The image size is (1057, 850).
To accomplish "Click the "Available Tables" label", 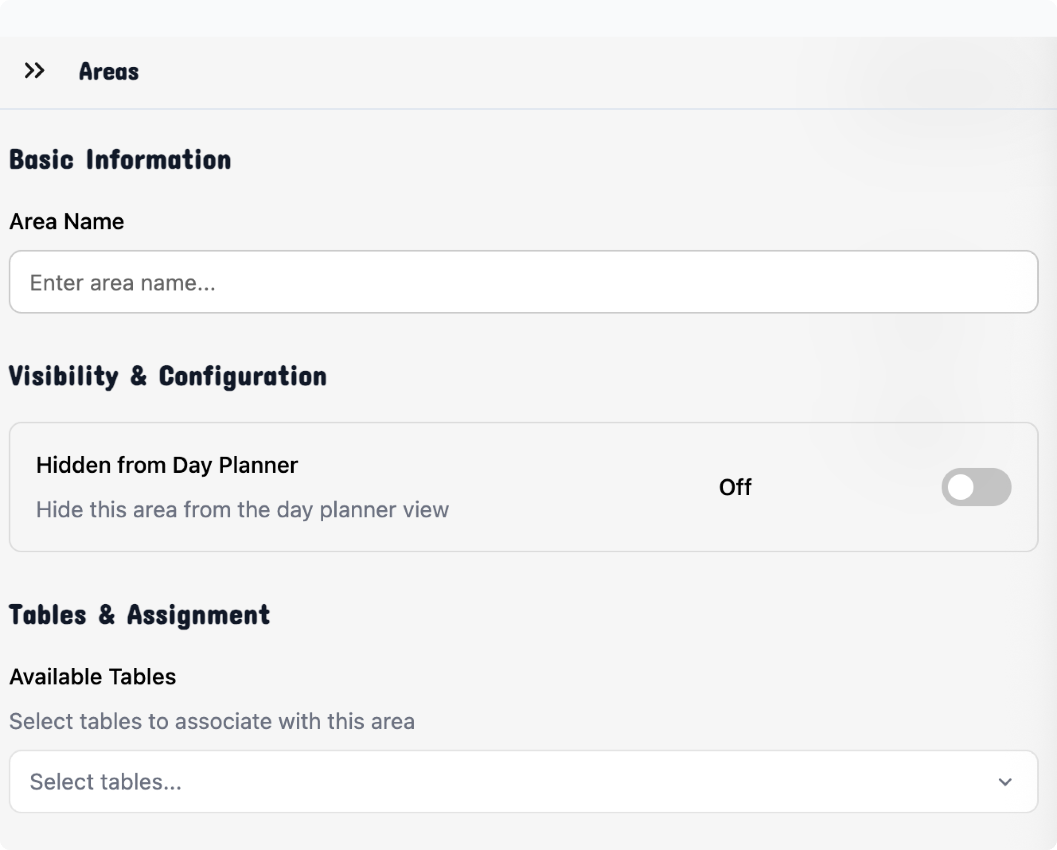I will (x=93, y=677).
